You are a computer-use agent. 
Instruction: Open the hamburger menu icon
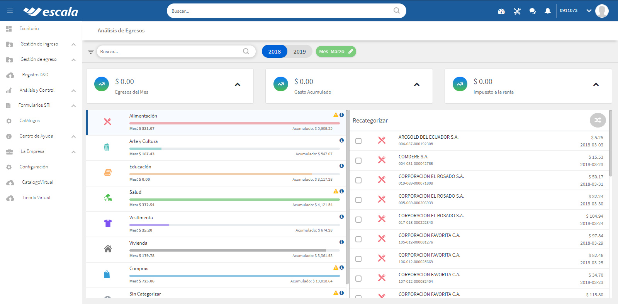tap(10, 11)
